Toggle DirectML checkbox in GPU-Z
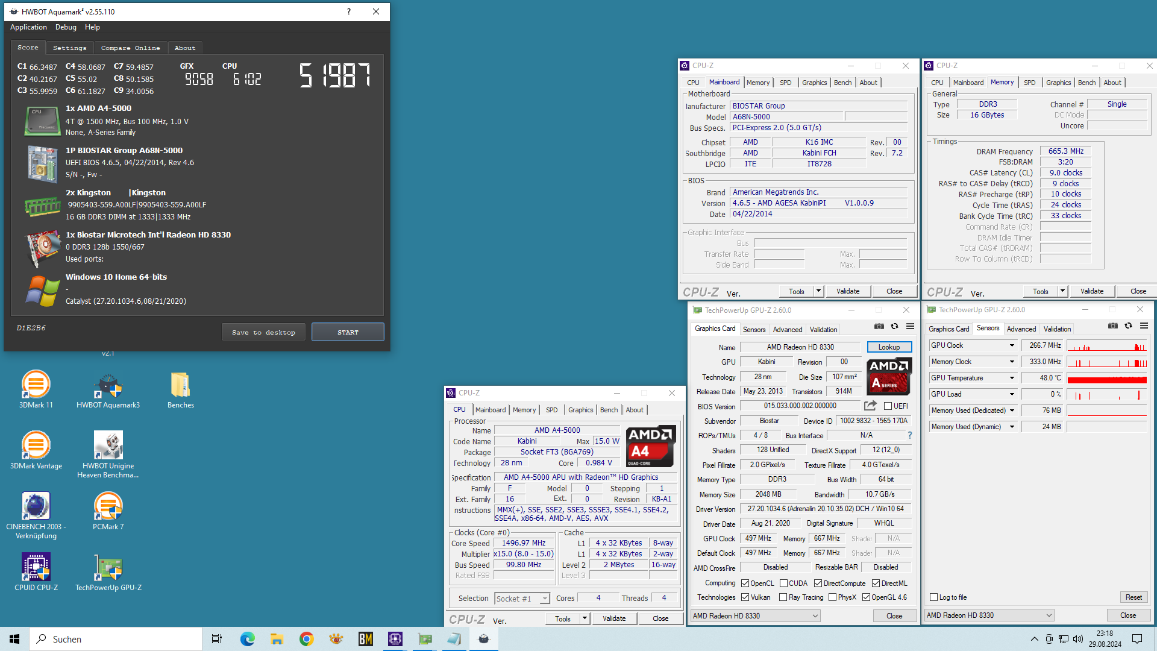Image resolution: width=1157 pixels, height=651 pixels. tap(876, 583)
